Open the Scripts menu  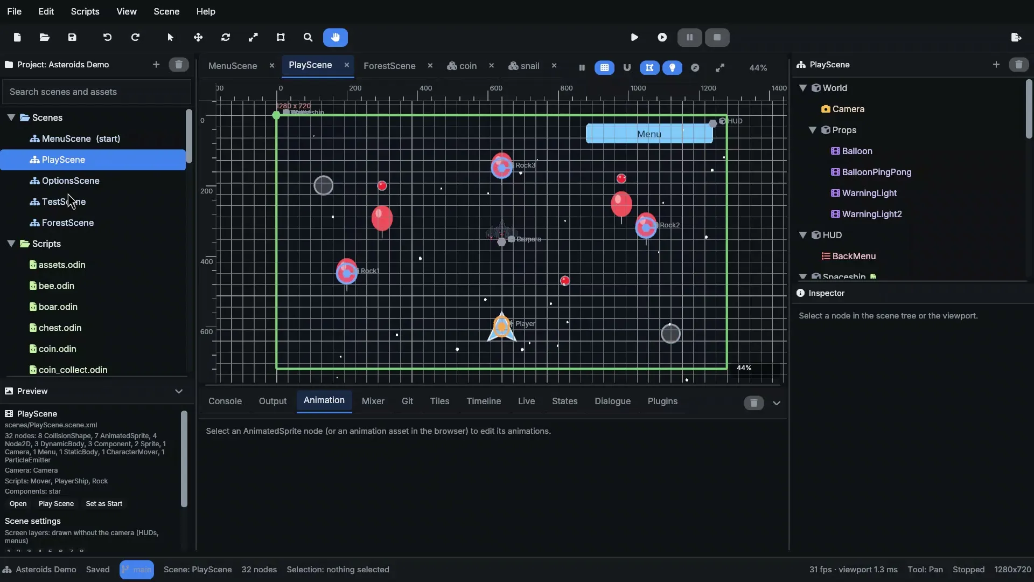point(85,11)
